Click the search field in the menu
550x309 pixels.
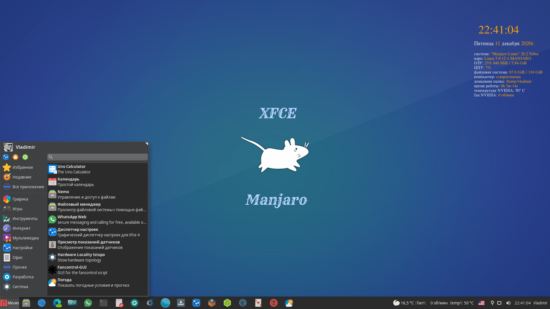97,157
